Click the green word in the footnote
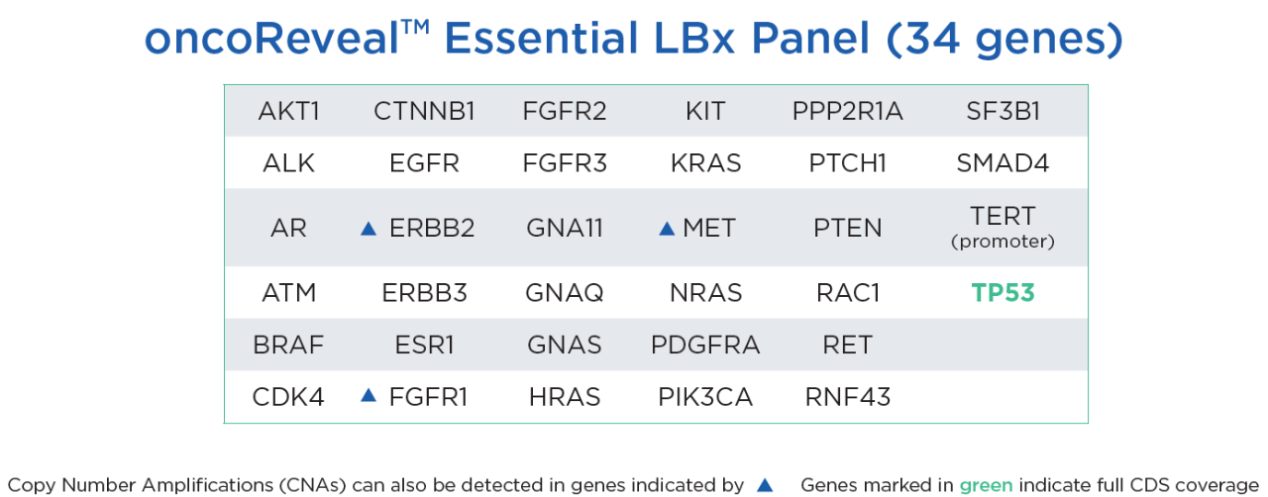The width and height of the screenshot is (1268, 497). [985, 485]
